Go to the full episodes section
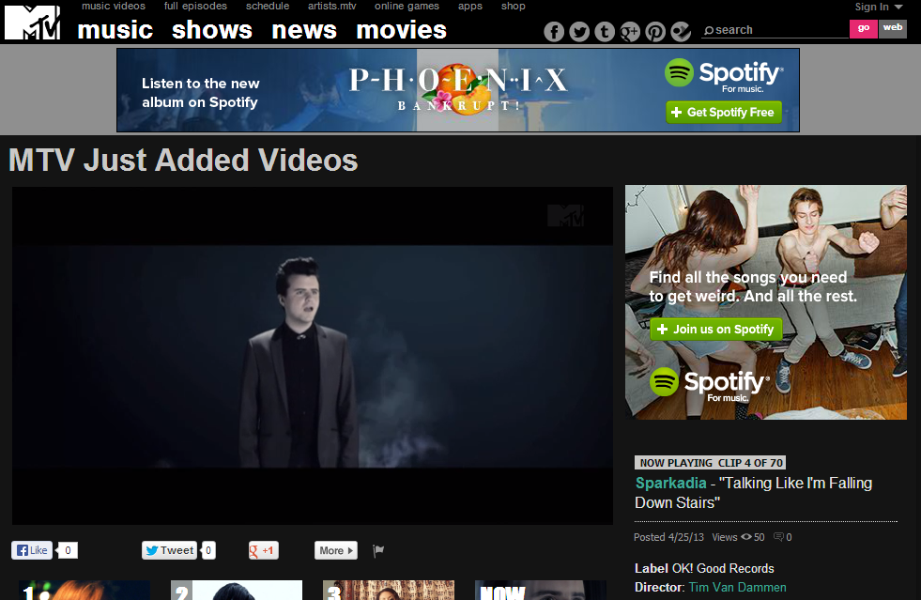Image resolution: width=921 pixels, height=600 pixels. 195,7
